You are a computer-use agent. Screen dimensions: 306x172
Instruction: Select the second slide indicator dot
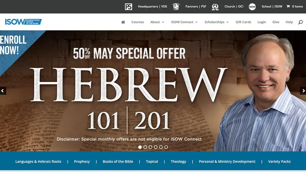coord(145,147)
